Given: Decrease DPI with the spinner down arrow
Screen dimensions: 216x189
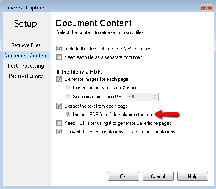Looking at the screenshot, I should coord(155,99).
